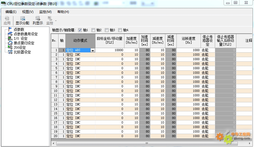Click target coordinate cell in row 19
The height and width of the screenshot is (147, 254).
(x=110, y=131)
